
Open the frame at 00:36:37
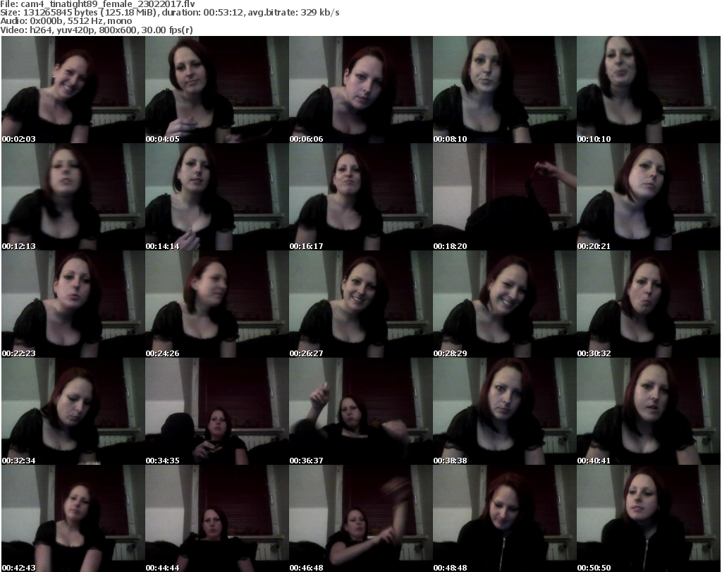(360, 411)
